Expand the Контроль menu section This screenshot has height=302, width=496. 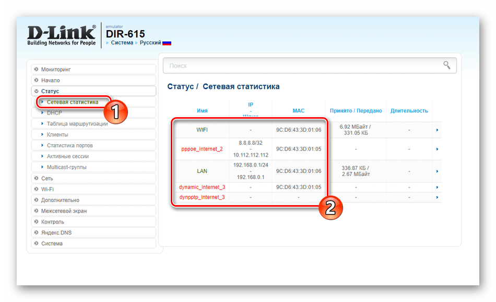(x=93, y=222)
